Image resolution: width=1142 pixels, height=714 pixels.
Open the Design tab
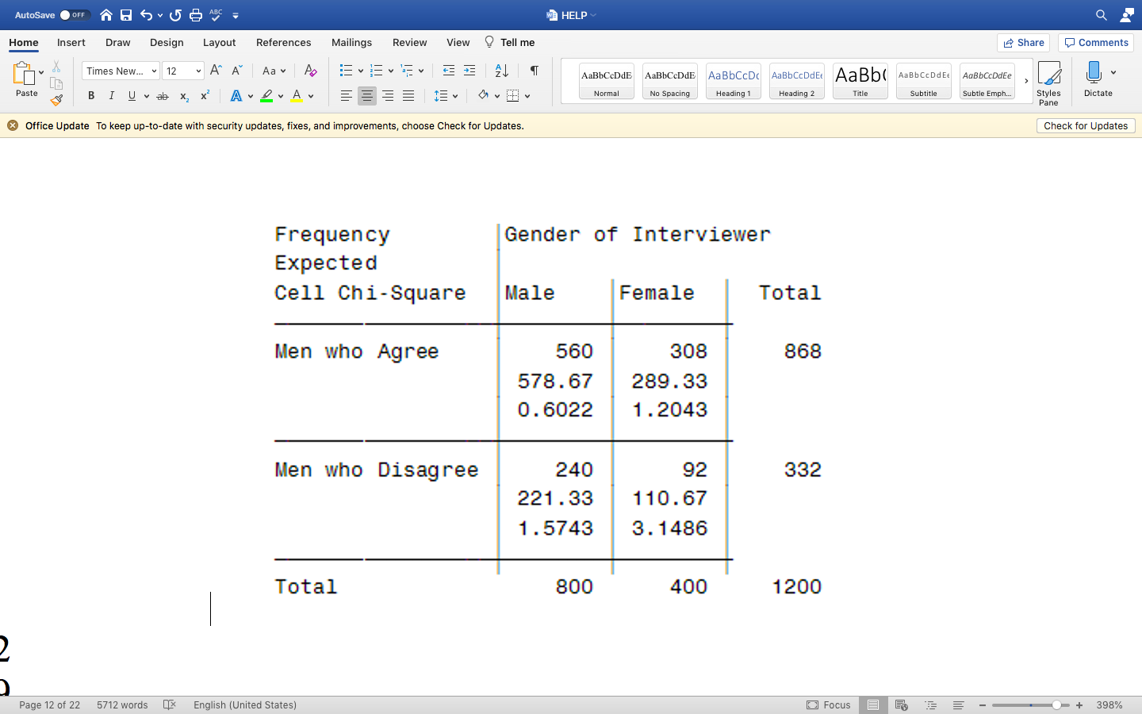tap(167, 43)
